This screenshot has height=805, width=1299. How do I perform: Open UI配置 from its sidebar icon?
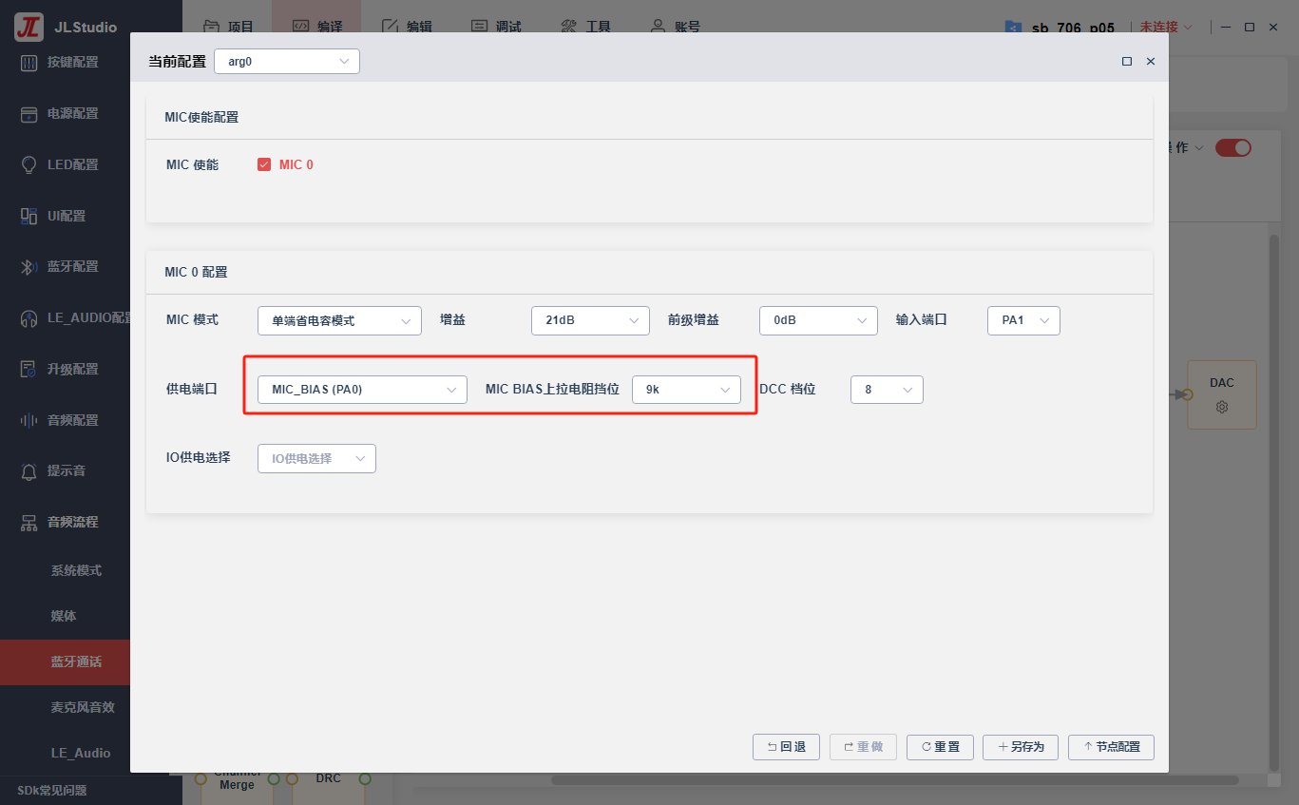29,216
